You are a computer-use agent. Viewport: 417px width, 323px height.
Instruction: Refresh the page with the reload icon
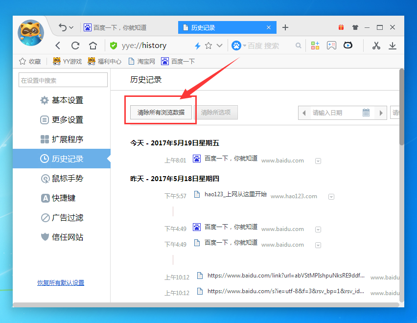75,46
